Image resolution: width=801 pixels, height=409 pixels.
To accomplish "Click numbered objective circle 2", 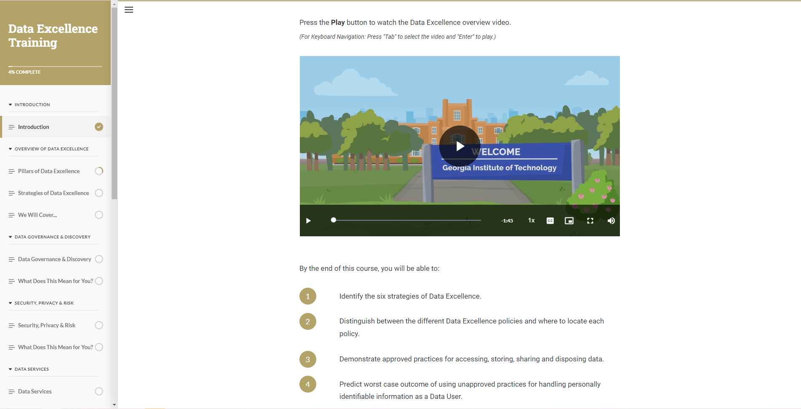I will (308, 321).
